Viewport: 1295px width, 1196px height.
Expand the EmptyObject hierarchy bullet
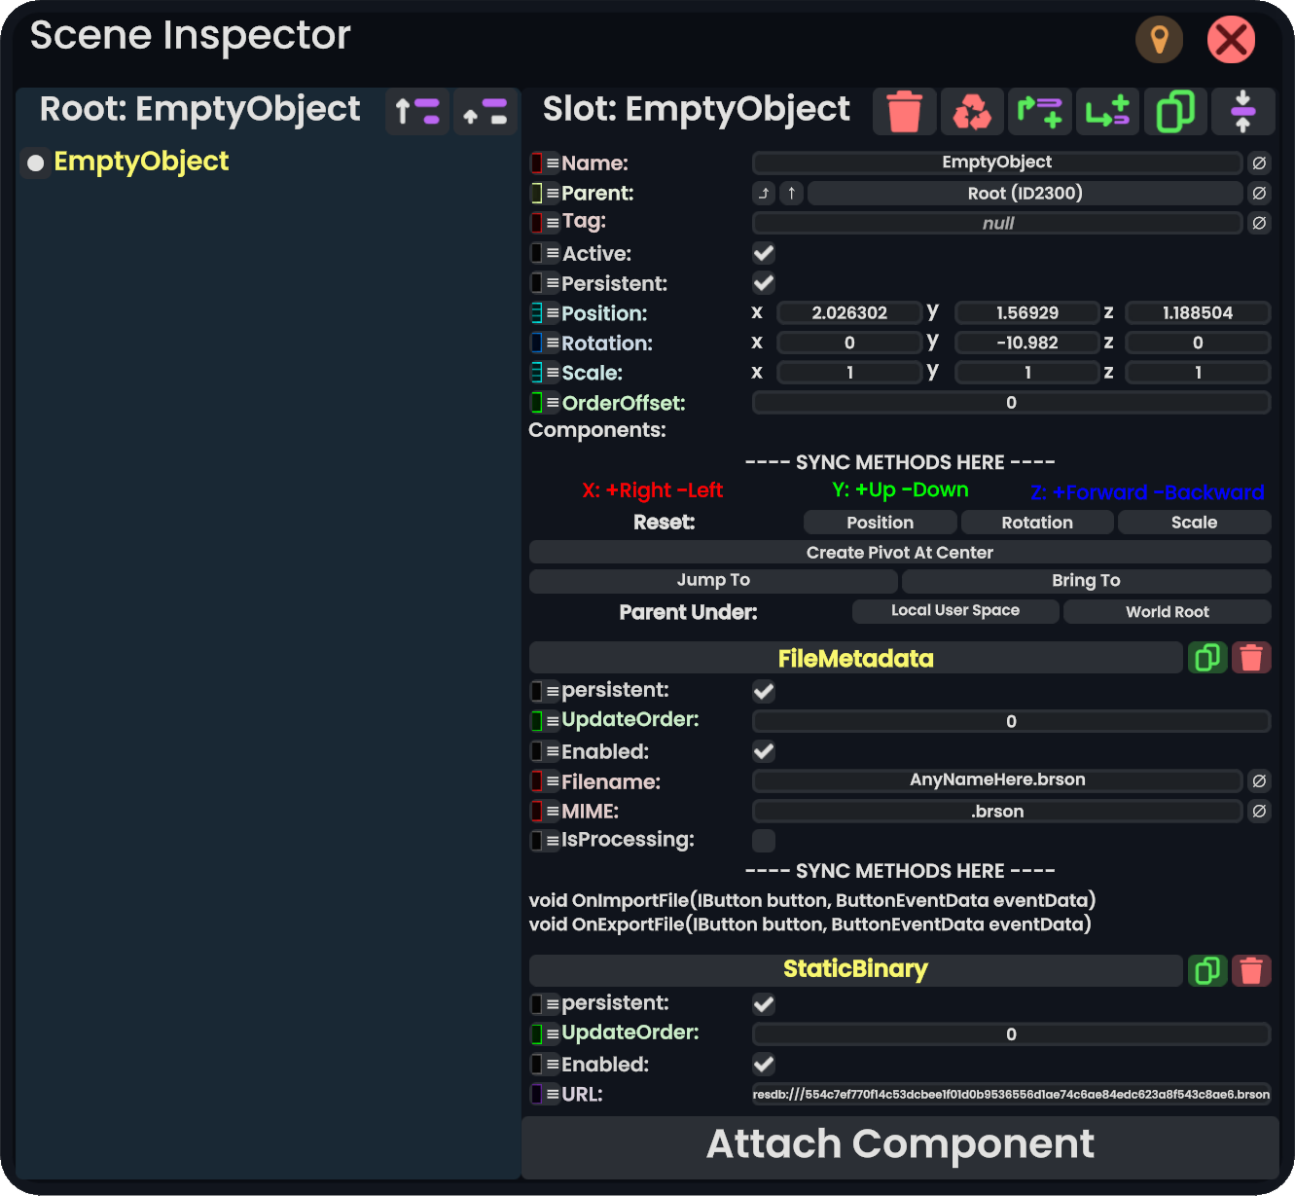[x=36, y=163]
